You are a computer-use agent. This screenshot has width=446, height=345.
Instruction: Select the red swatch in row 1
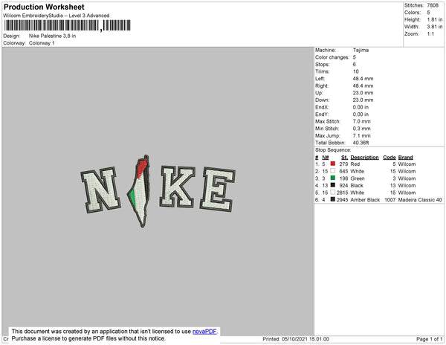[x=333, y=164]
